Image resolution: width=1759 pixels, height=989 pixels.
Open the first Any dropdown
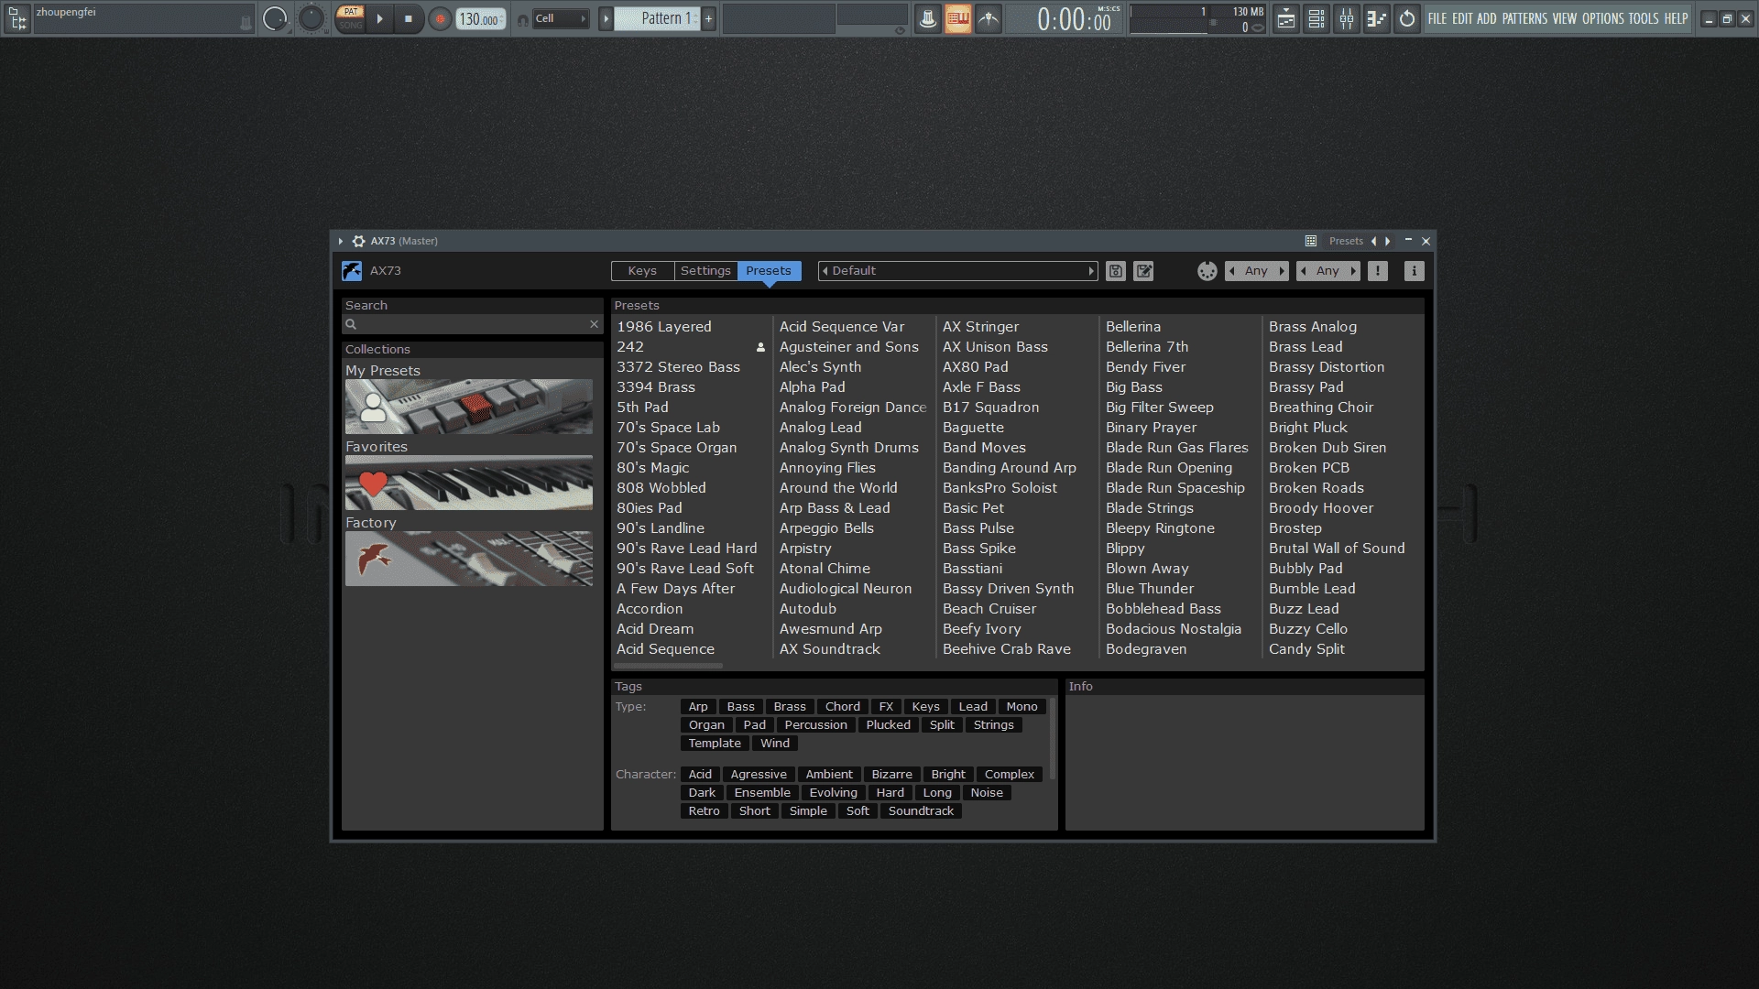tap(1257, 271)
